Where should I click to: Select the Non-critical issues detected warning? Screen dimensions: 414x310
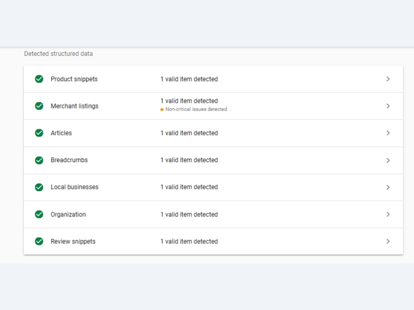point(196,110)
